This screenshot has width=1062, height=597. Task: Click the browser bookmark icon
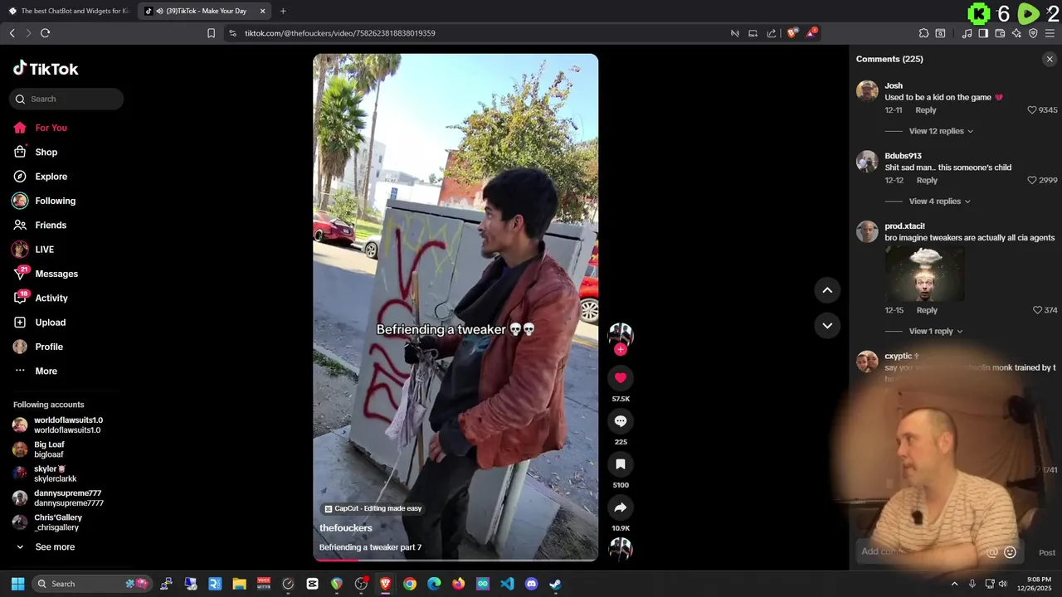[211, 33]
